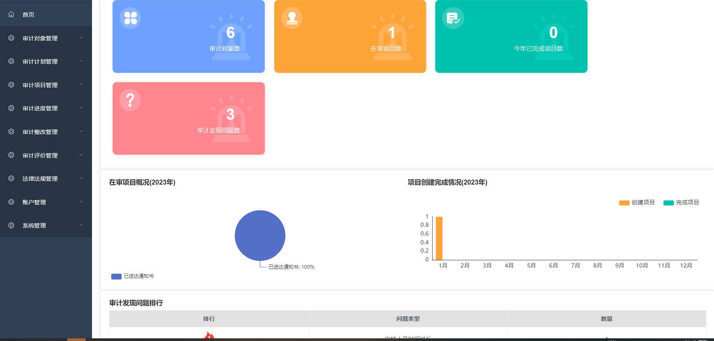
Task: Open the 审计发现问题数 card
Action: 189,118
